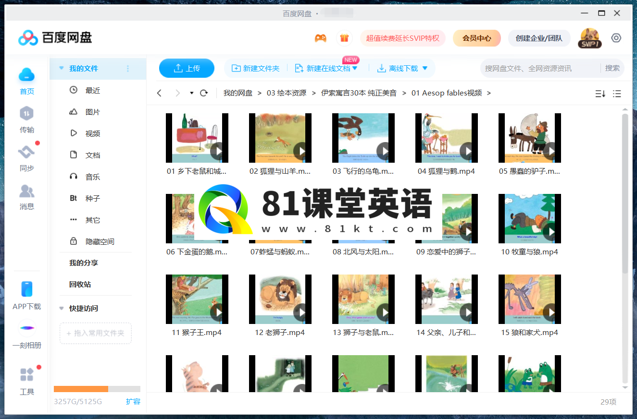The width and height of the screenshot is (637, 419).
Task: Click 超值续费延长SVIP特权 button
Action: 403,38
